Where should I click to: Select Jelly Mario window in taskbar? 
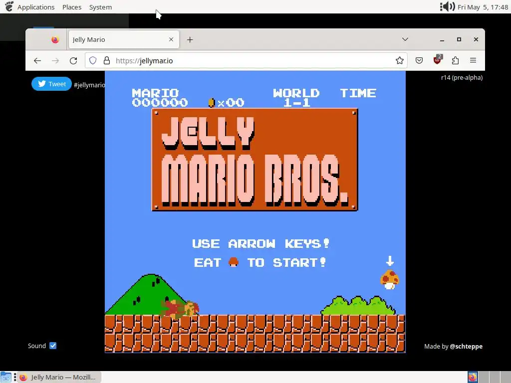click(x=59, y=377)
